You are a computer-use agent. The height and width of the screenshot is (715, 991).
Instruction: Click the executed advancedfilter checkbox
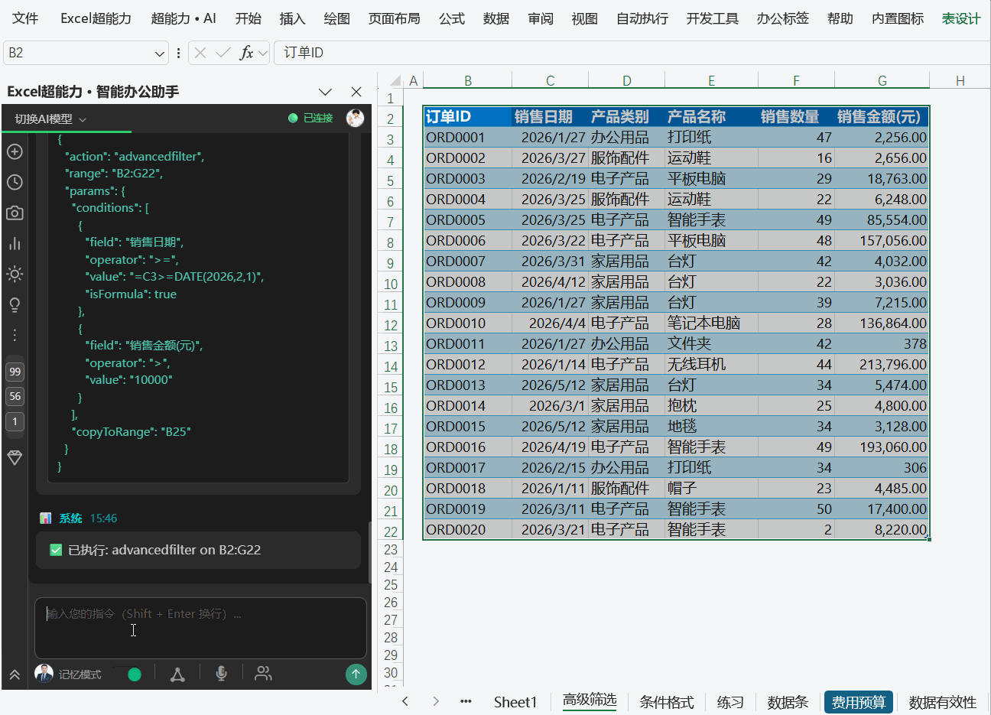coord(56,550)
